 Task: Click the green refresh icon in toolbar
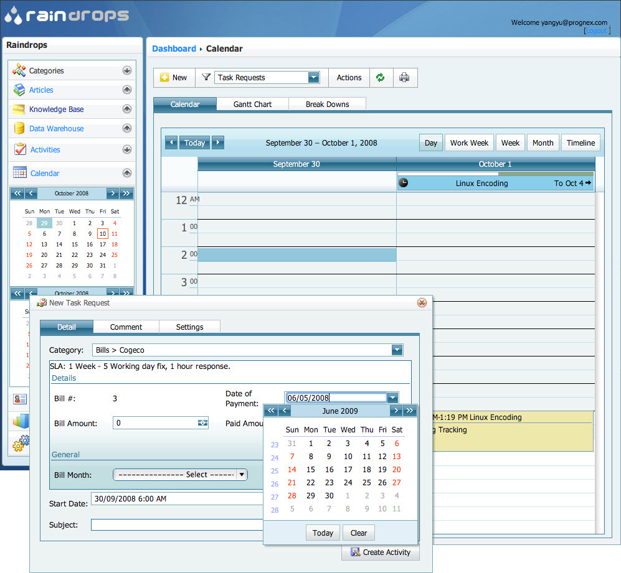pyautogui.click(x=380, y=78)
